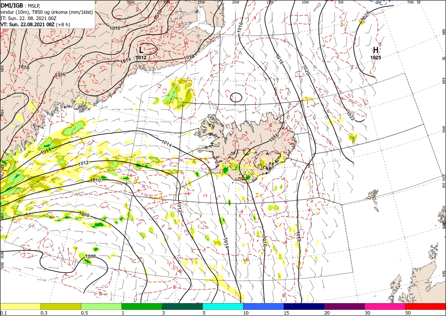
Task: Click the '10W' longitude label at top
Action: [305, 2]
